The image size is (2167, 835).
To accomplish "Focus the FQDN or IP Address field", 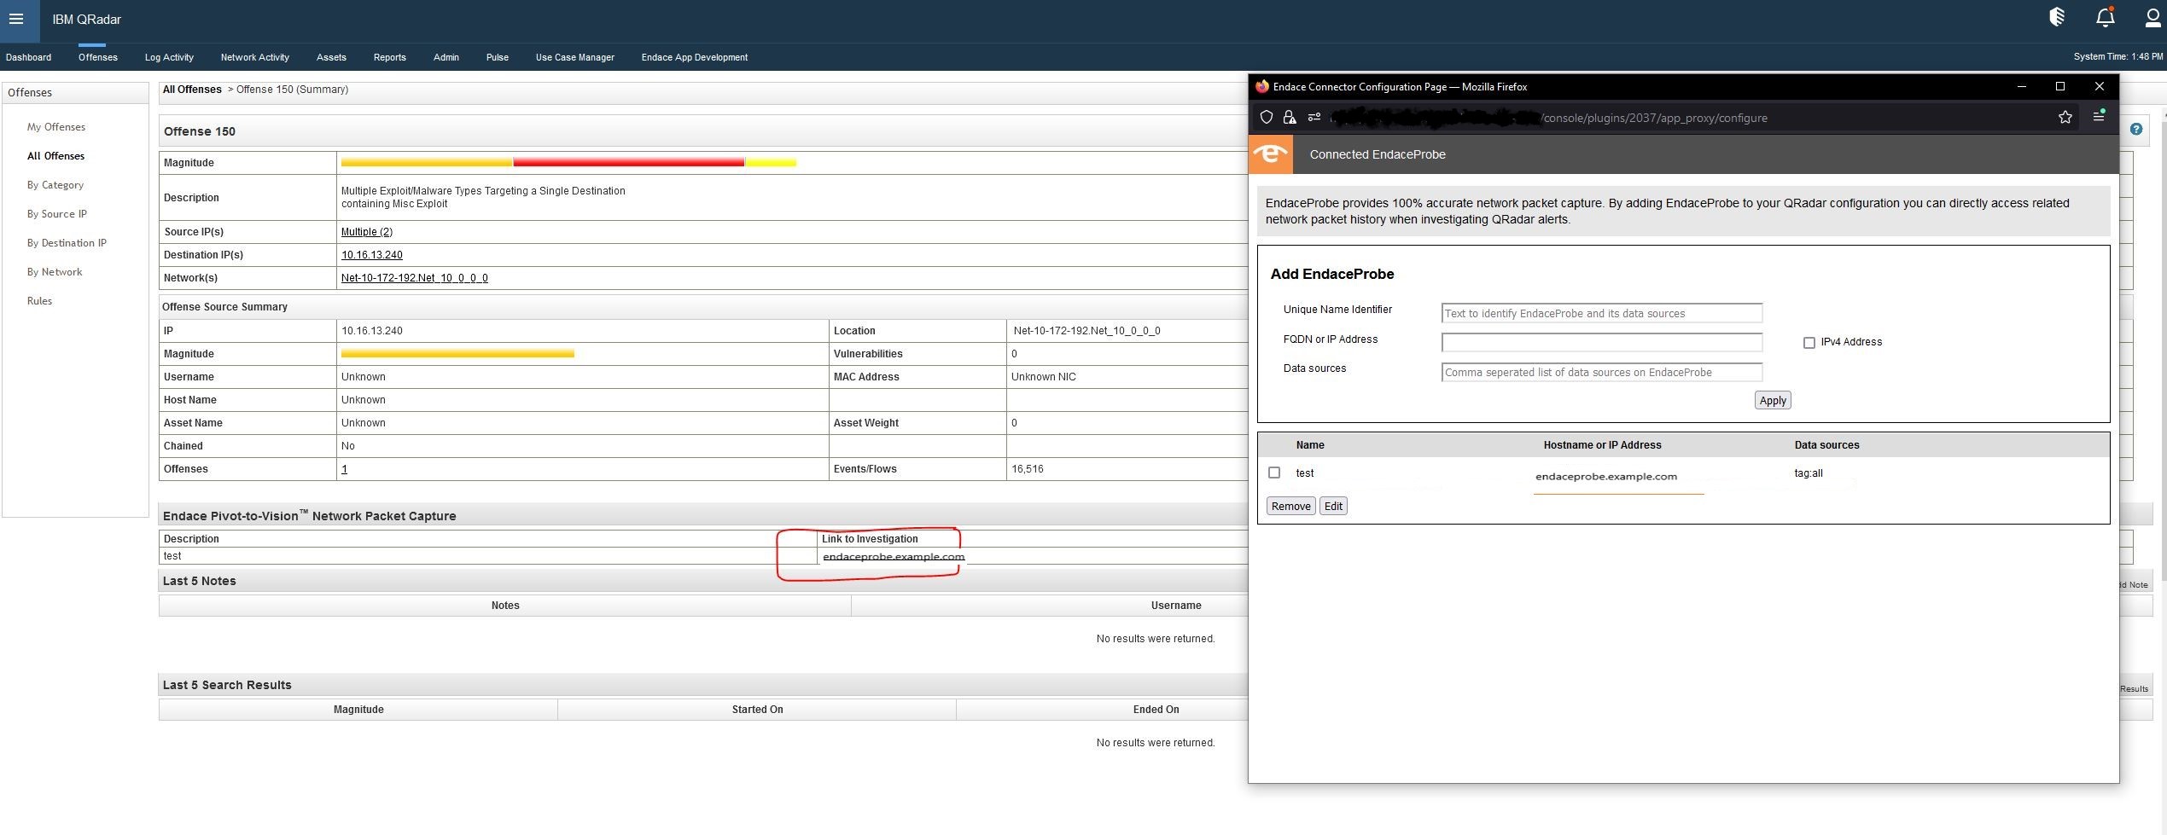I will pyautogui.click(x=1602, y=342).
